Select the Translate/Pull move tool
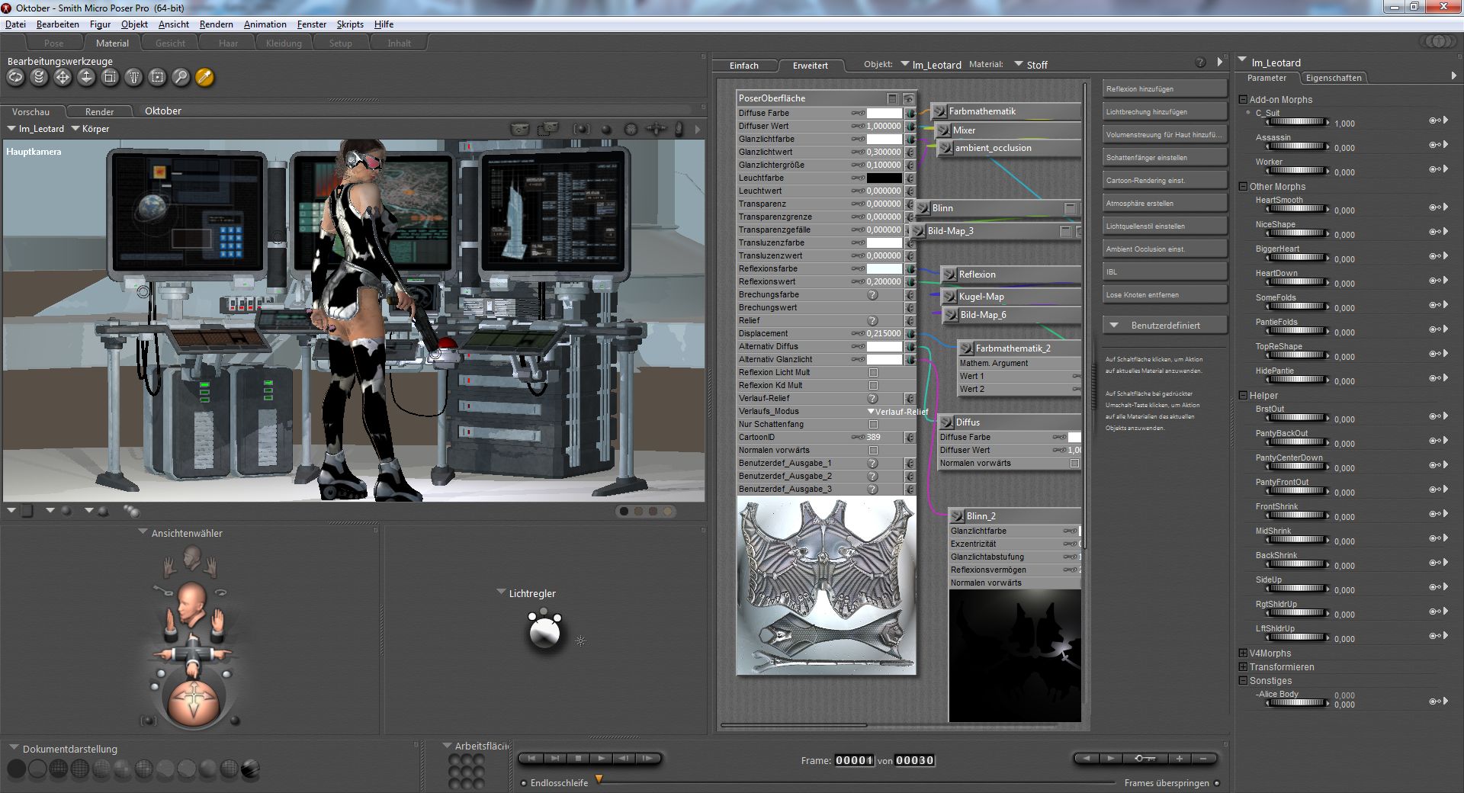Viewport: 1464px width, 793px height. point(63,77)
